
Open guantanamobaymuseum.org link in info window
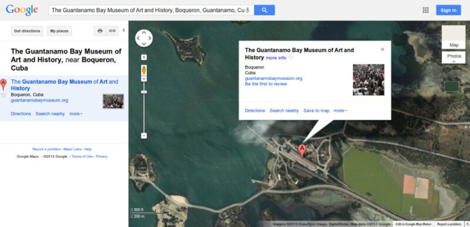(273, 79)
